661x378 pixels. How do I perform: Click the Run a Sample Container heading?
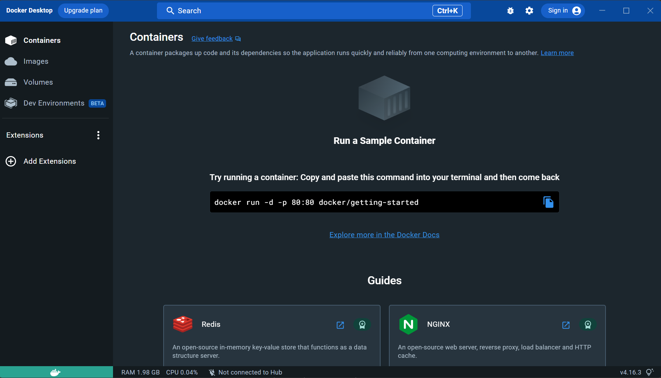point(384,141)
